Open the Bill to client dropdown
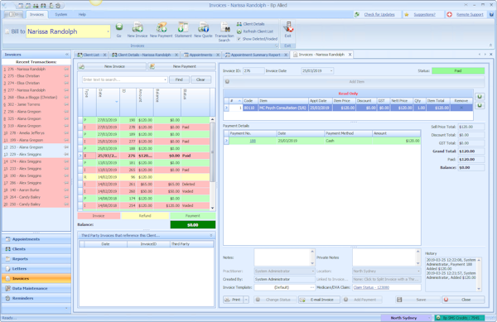The width and height of the screenshot is (497, 322). (108, 31)
